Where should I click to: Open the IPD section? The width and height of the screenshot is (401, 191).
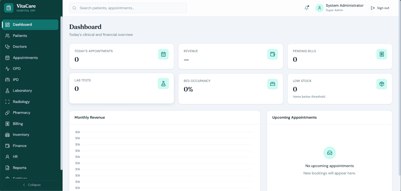pyautogui.click(x=30, y=80)
